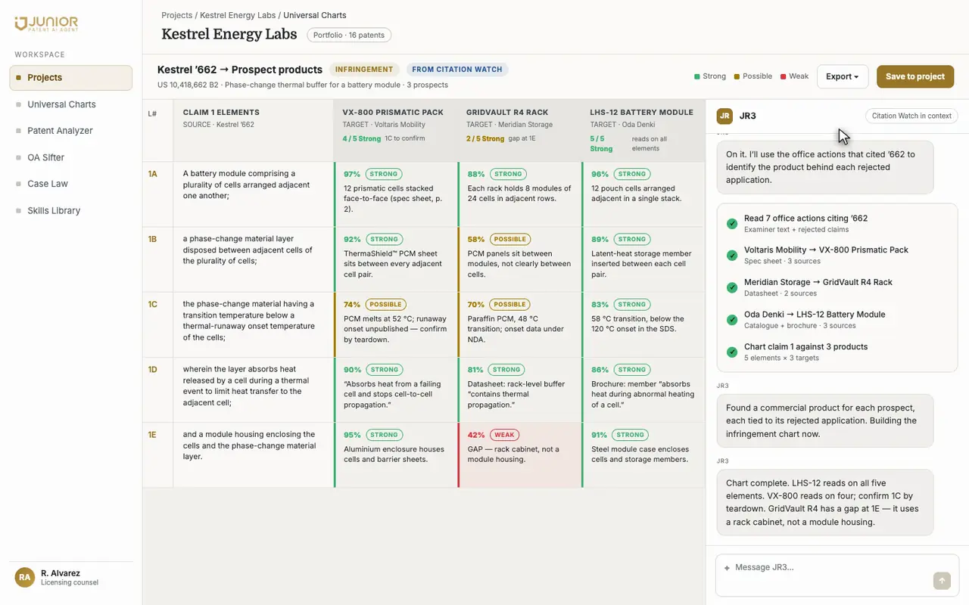Open OA Sifter

(71, 157)
